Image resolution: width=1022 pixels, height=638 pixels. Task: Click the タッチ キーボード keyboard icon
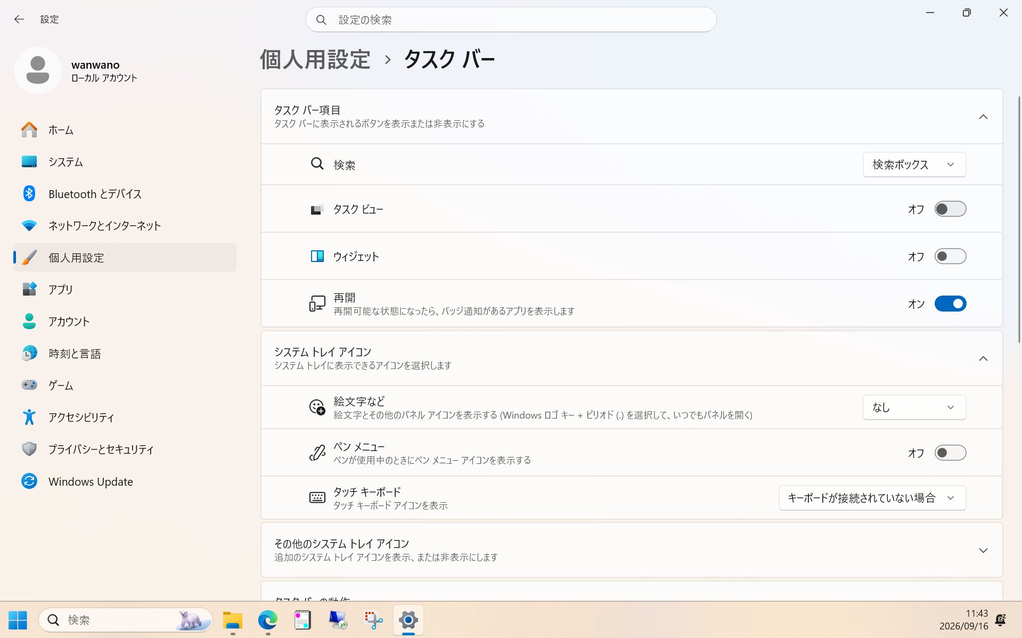point(317,498)
